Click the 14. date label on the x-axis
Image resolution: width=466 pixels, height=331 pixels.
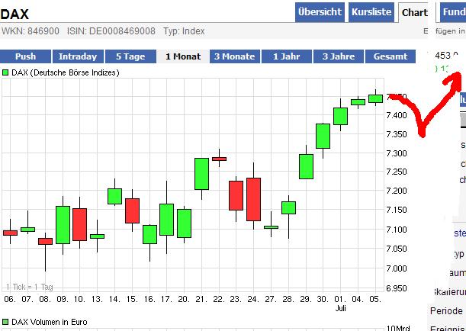tap(114, 299)
